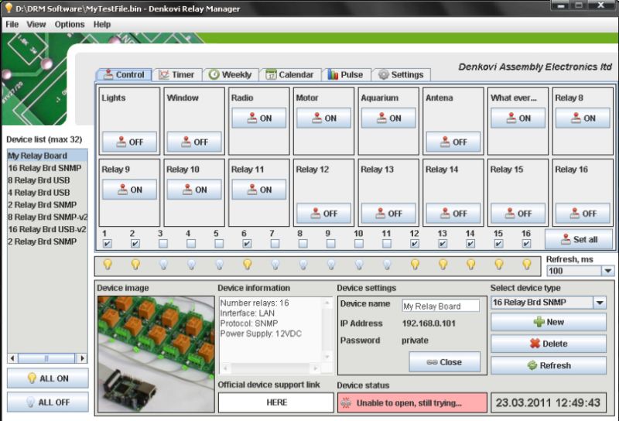Check checkbox number 9
Screen dimensions: 619x421
coord(331,244)
